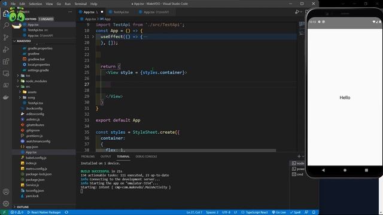Open the Accounts menu icon
This screenshot has width=383, height=215.
click(x=6, y=192)
